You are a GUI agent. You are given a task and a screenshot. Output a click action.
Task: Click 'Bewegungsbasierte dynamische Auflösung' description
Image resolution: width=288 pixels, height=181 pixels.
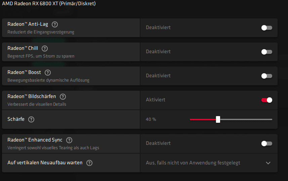tap(48, 80)
